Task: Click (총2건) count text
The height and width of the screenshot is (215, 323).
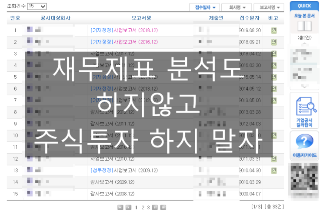Action: (x=304, y=37)
